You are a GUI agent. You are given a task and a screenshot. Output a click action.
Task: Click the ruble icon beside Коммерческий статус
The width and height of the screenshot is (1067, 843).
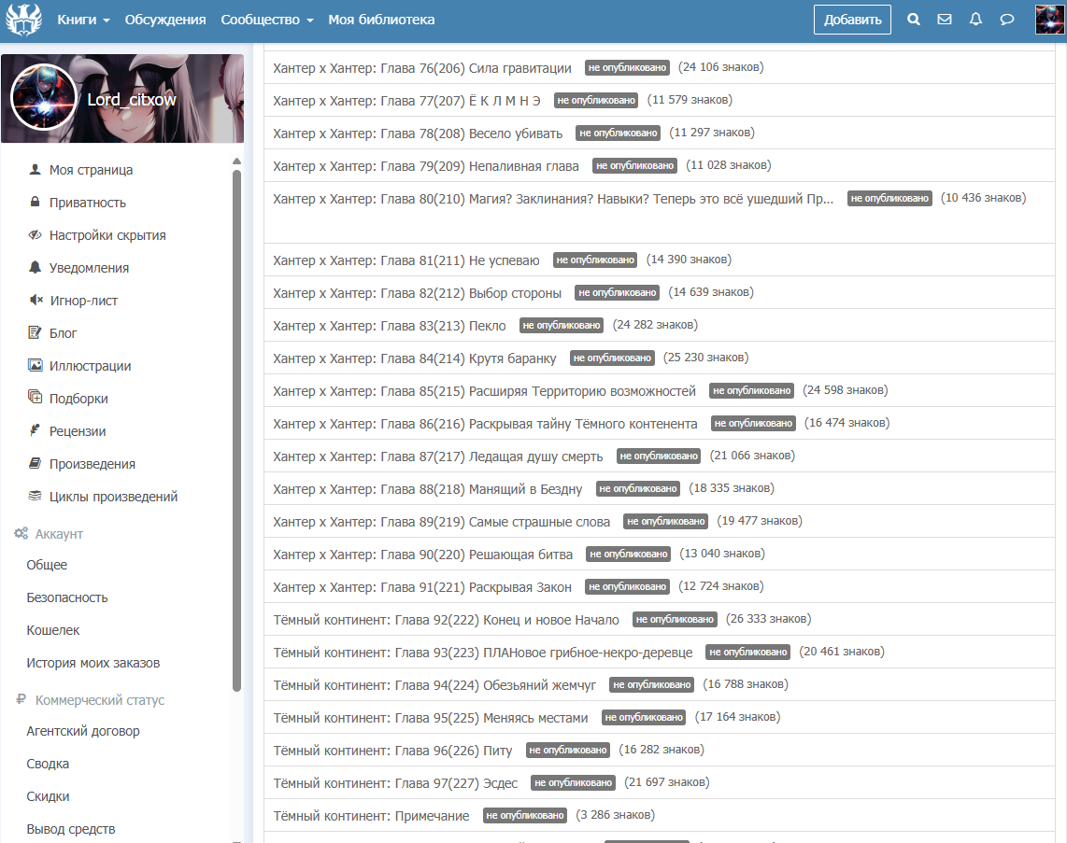pos(21,699)
